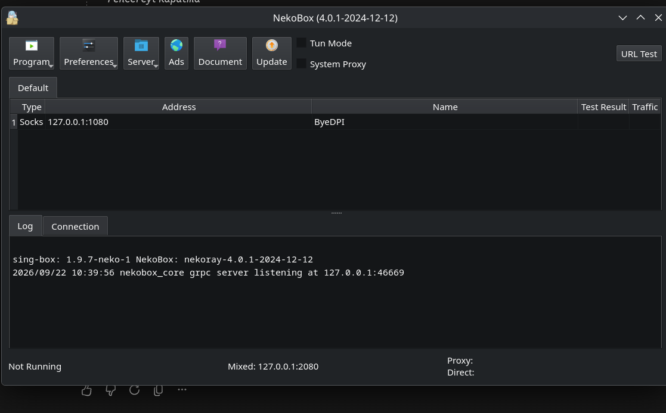Click the Traffic column header

645,107
